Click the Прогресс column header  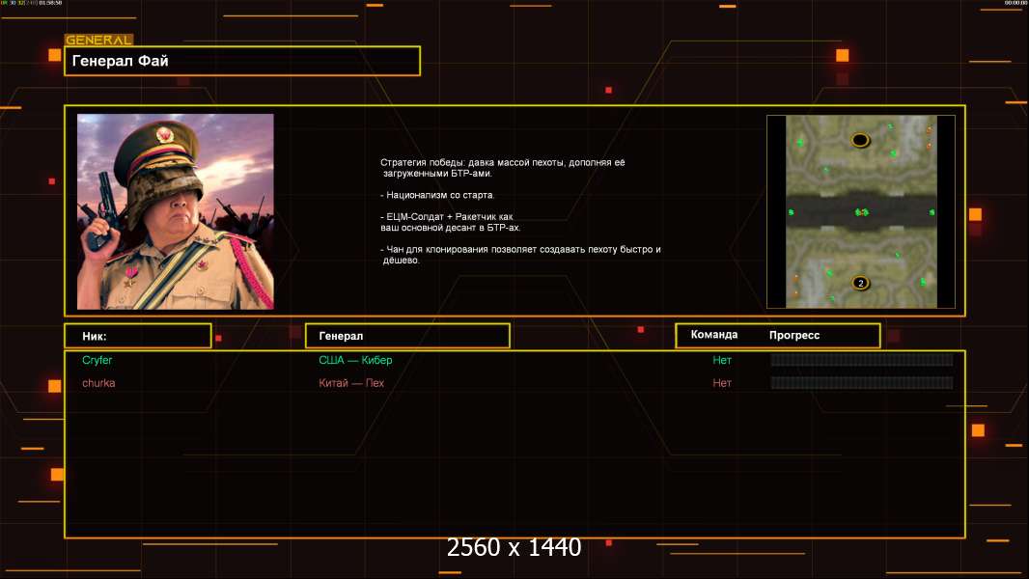point(794,335)
